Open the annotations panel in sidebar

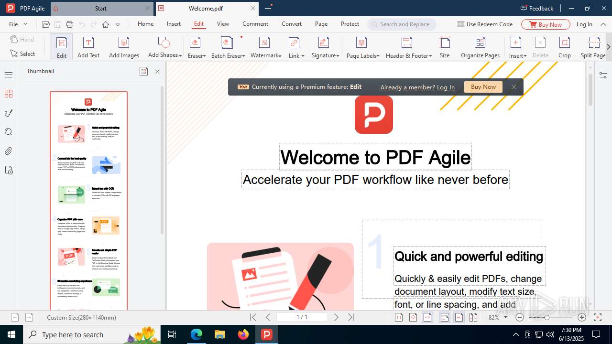(x=9, y=113)
